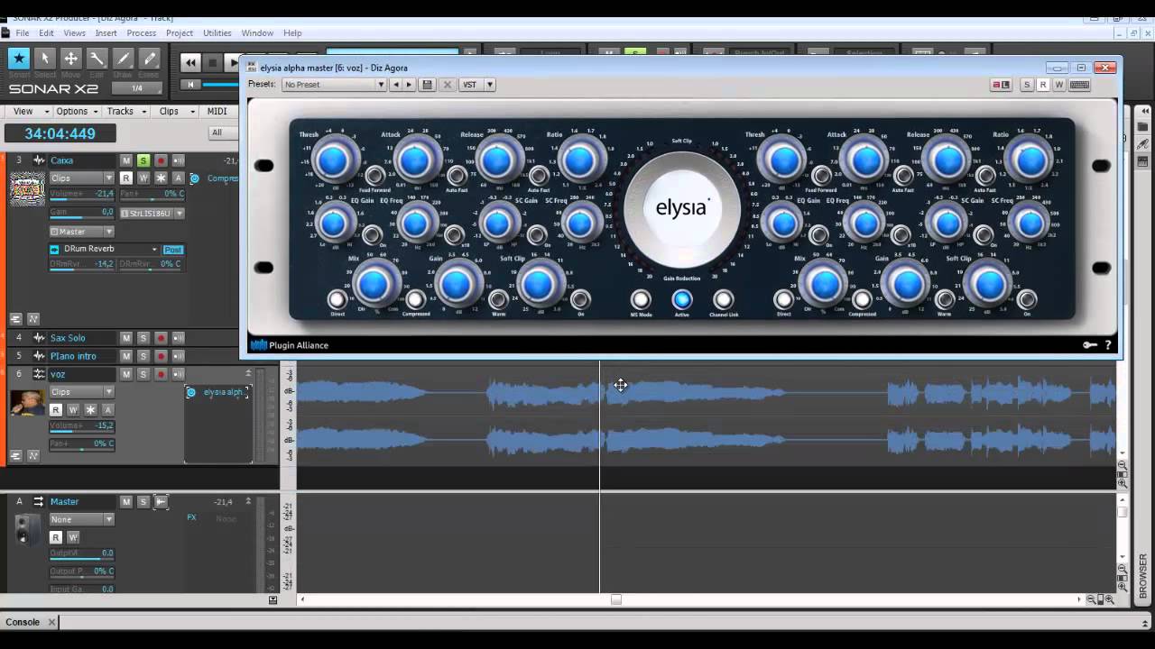Image resolution: width=1155 pixels, height=649 pixels.
Task: Toggle freeze on the Caixa track
Action: click(161, 178)
